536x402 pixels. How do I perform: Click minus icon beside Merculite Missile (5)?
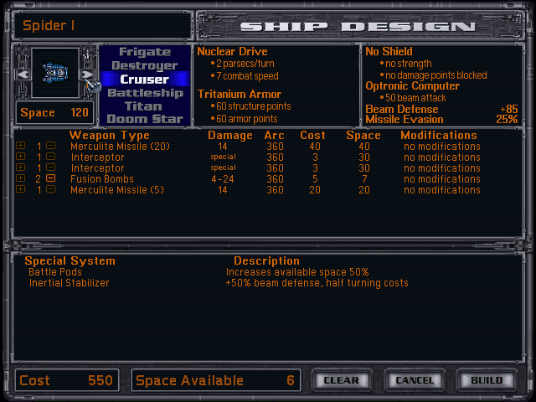click(50, 190)
